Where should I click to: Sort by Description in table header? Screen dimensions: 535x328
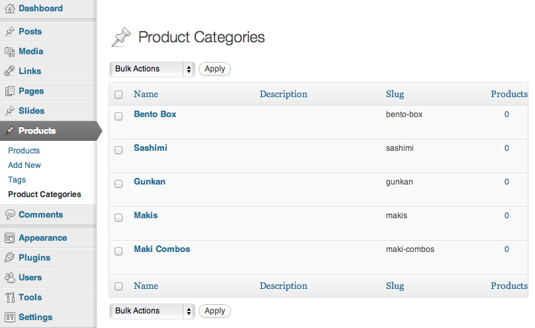(283, 95)
